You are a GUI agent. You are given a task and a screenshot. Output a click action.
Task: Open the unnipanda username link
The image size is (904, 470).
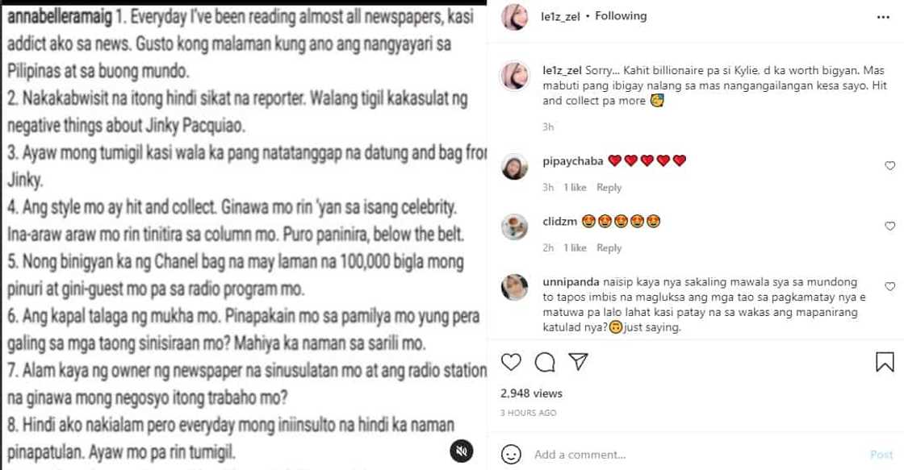(x=571, y=282)
